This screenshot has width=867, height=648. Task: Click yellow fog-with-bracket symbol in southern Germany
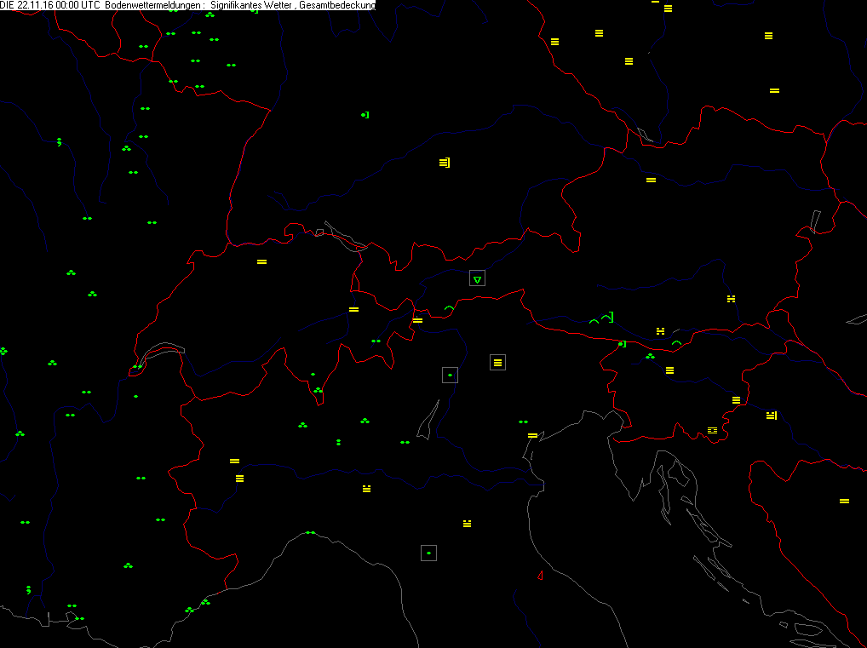(x=445, y=163)
